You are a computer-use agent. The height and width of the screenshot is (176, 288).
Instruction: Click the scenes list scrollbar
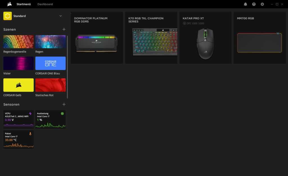pos(67,67)
